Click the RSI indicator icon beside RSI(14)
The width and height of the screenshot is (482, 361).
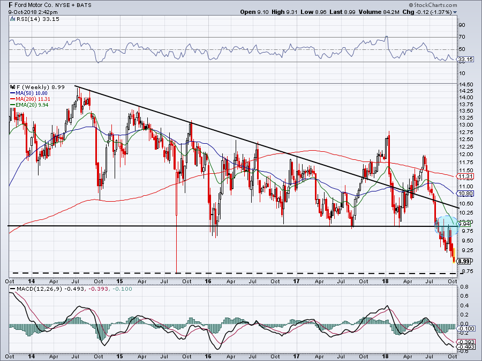click(12, 19)
